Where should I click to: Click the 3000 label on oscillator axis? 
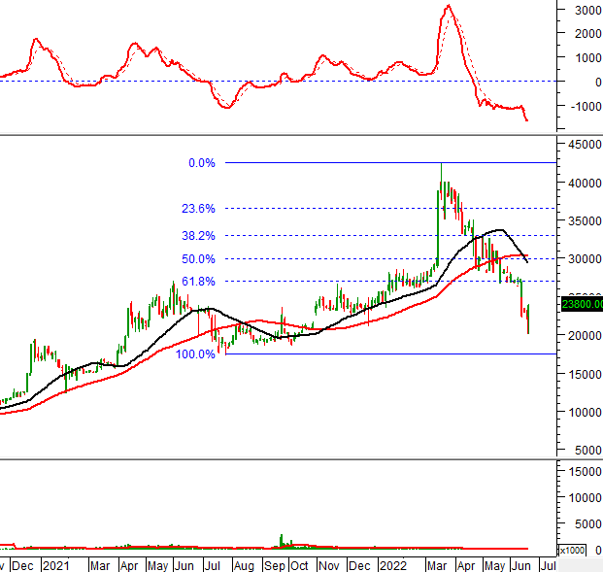(586, 11)
